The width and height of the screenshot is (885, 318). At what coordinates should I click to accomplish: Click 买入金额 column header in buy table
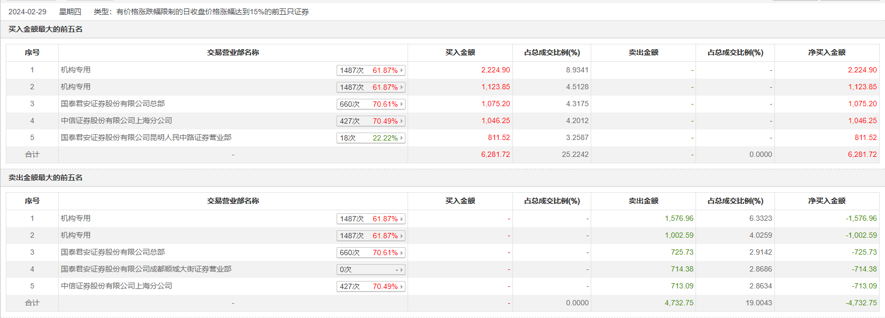point(460,53)
